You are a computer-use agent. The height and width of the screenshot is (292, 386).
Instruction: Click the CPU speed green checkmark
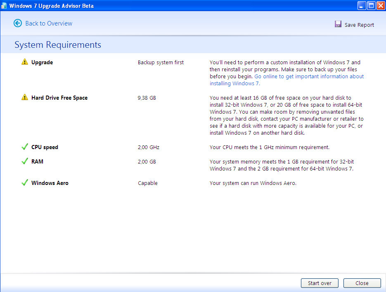pos(25,147)
